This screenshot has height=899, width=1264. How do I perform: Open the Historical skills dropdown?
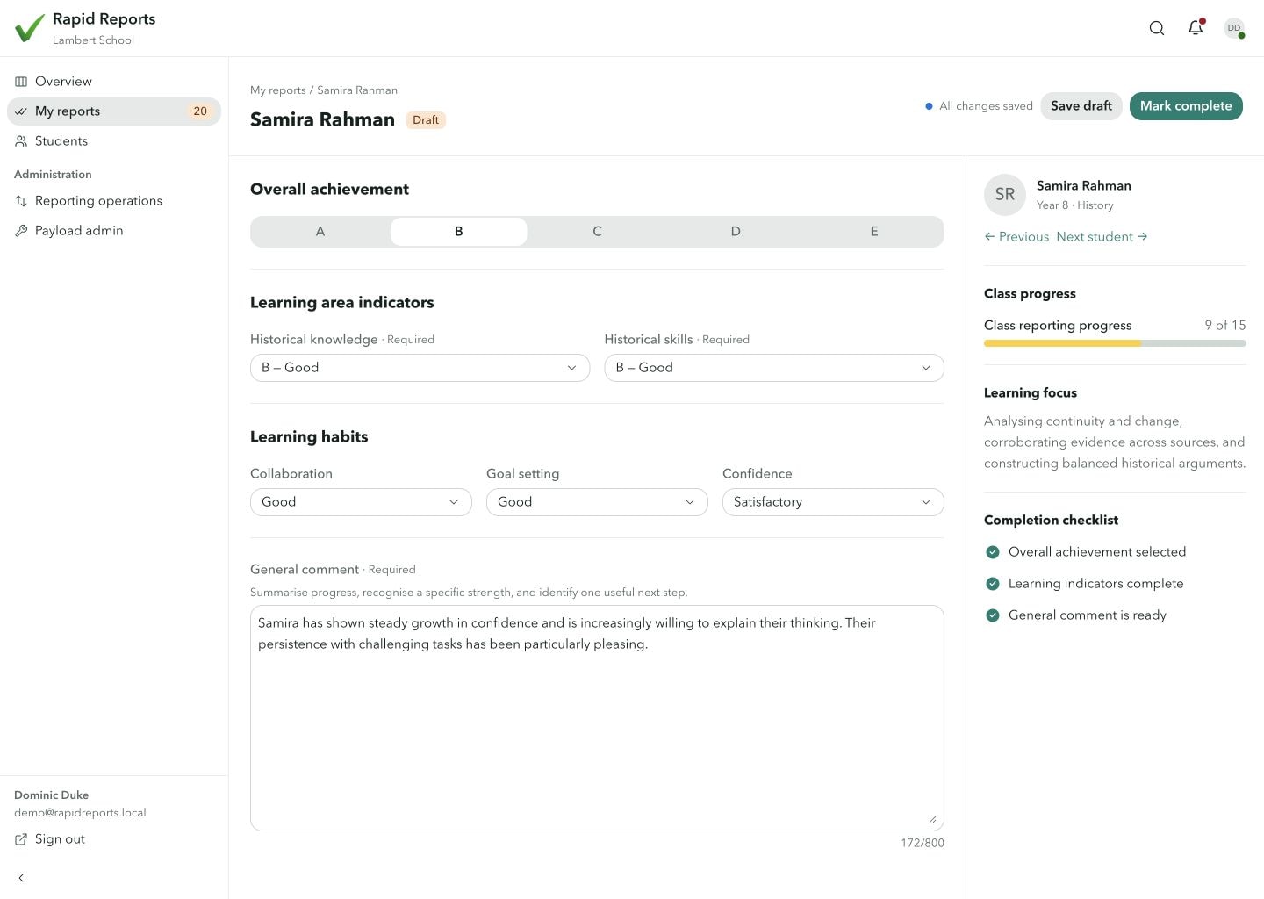(774, 368)
